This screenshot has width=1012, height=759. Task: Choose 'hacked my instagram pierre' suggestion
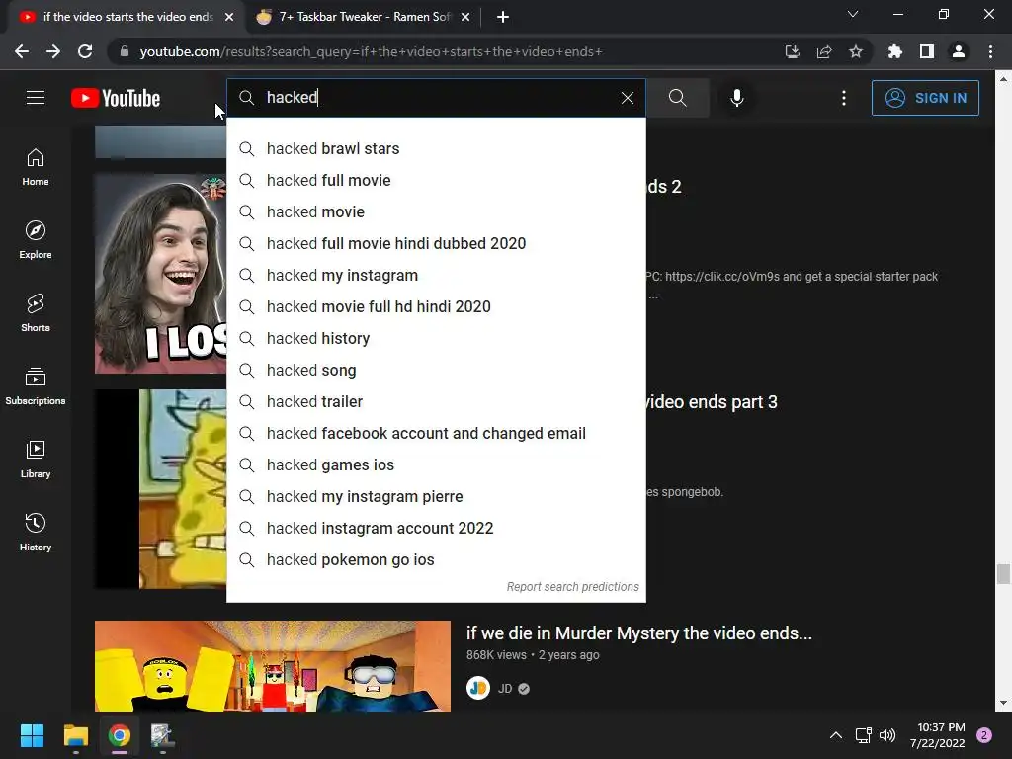click(436, 496)
